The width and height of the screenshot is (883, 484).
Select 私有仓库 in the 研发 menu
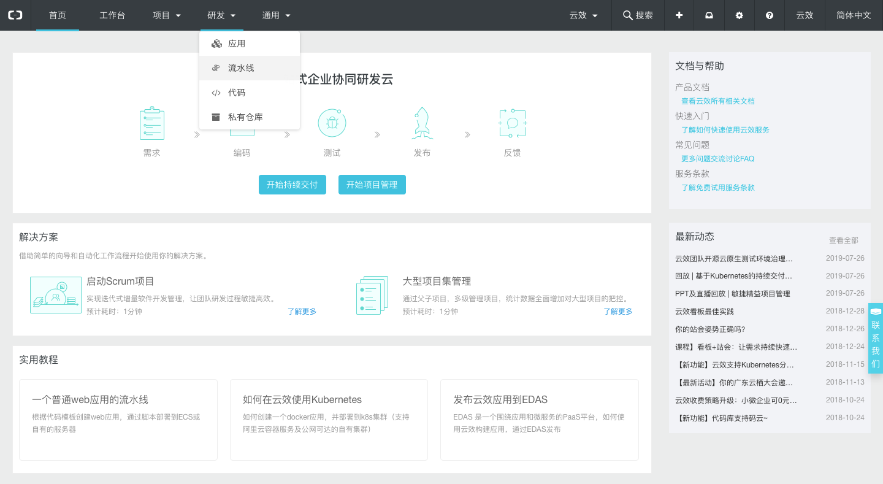(250, 117)
